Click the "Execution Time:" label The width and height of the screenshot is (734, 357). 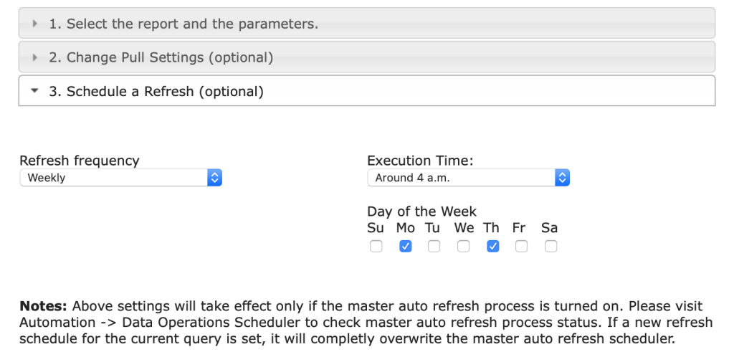point(420,161)
